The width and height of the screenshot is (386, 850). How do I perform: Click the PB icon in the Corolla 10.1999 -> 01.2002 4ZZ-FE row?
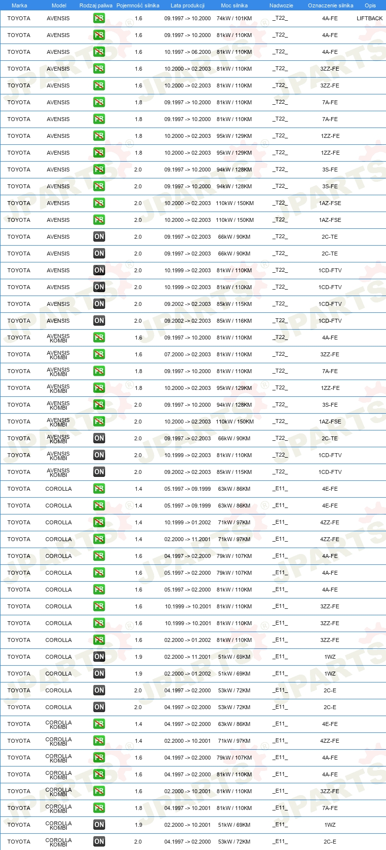pyautogui.click(x=99, y=522)
